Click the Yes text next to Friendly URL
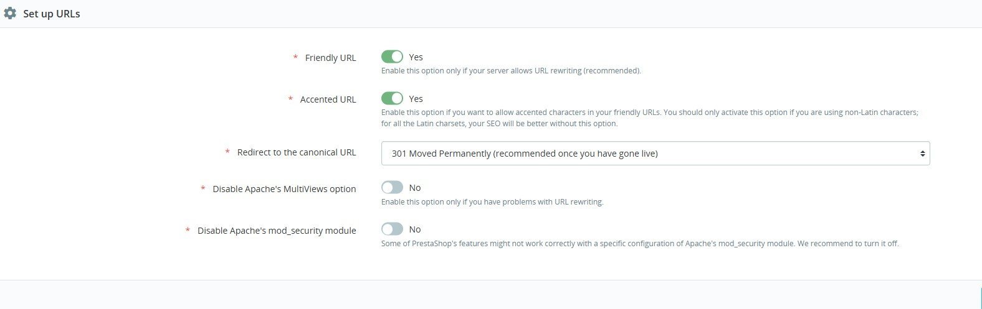The width and height of the screenshot is (982, 309). point(416,57)
